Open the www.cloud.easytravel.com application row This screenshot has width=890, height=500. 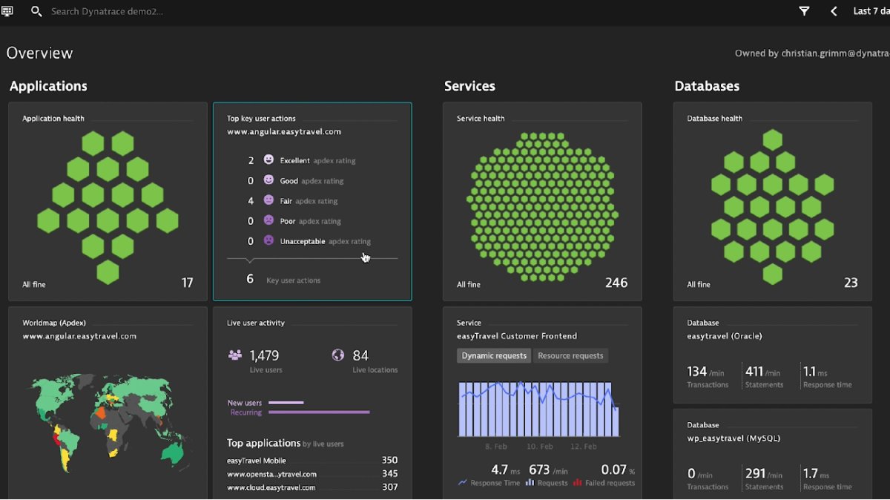pos(312,487)
